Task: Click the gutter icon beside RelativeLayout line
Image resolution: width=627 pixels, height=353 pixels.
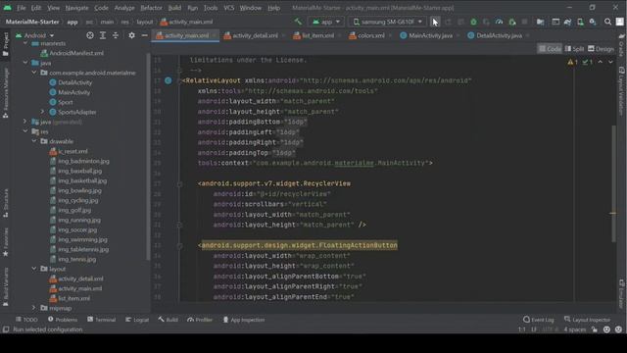Action: point(169,80)
